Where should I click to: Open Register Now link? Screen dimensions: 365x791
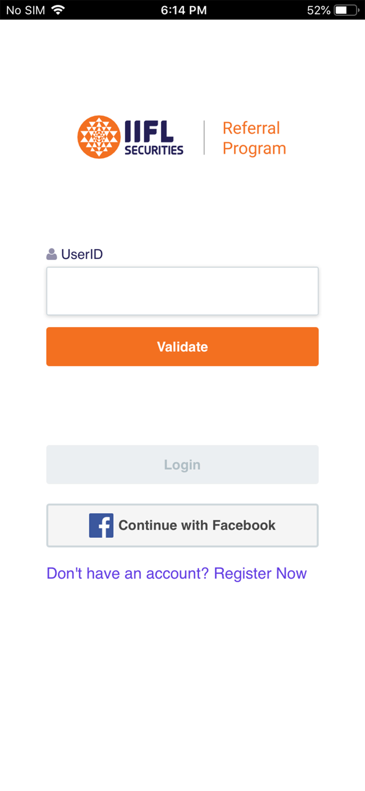click(260, 573)
